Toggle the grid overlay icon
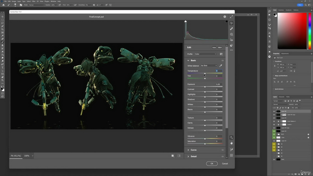The width and height of the screenshot is (313, 176). click(x=231, y=155)
